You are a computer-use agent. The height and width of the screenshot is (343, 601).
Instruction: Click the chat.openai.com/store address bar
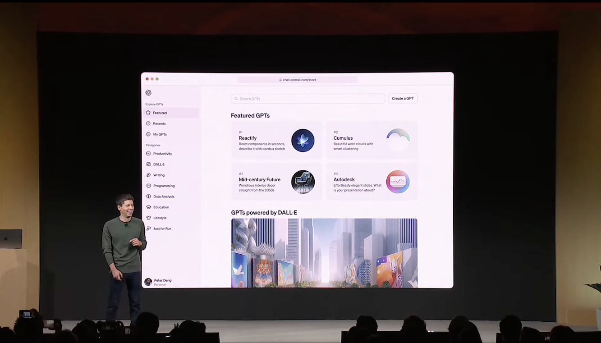tap(297, 80)
